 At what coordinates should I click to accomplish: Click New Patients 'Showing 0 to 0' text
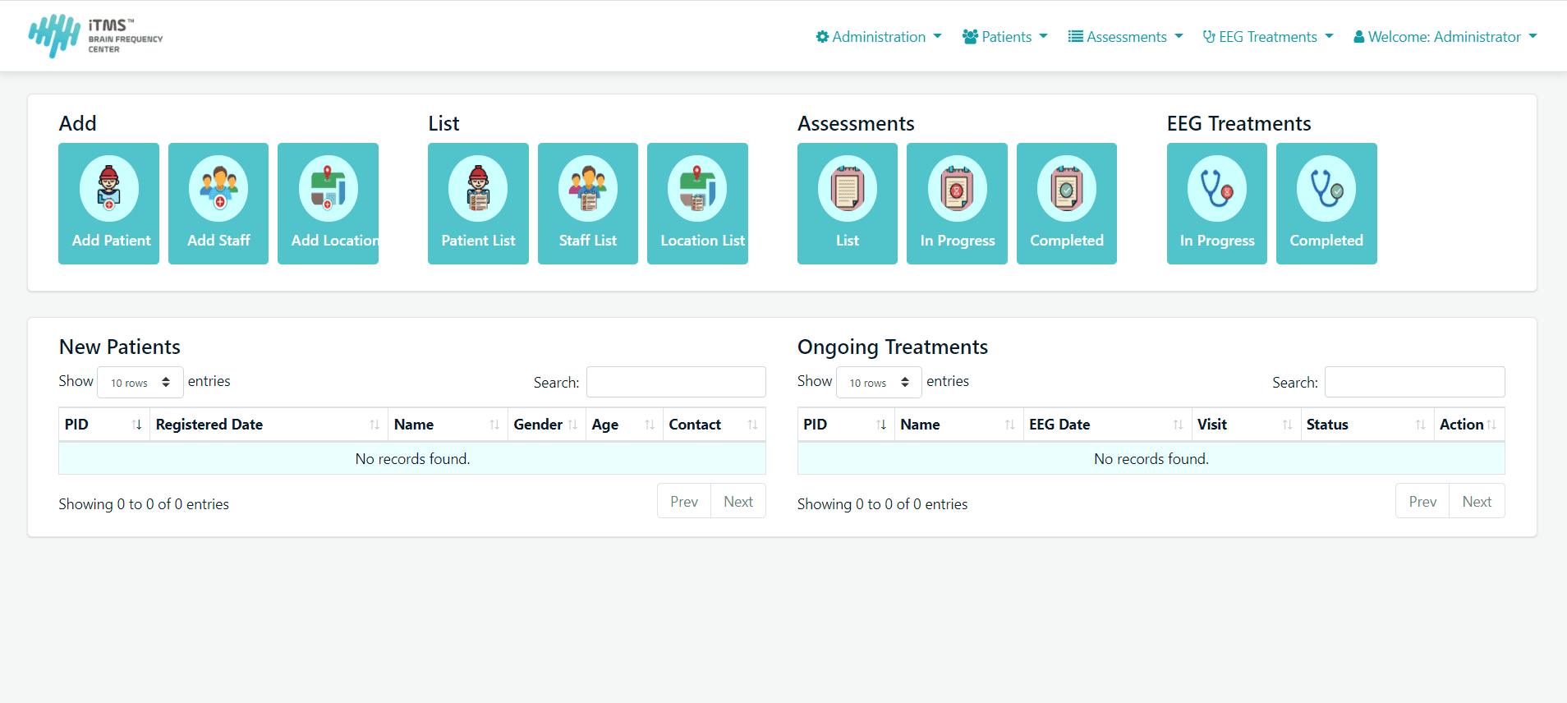(x=144, y=504)
